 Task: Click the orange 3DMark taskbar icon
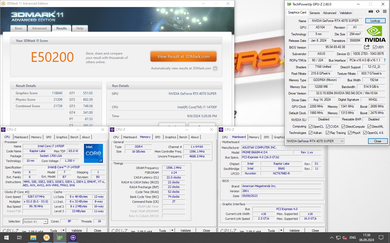coord(47,238)
